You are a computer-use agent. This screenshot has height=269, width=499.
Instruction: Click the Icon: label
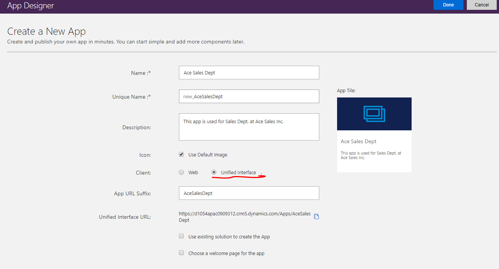click(145, 155)
